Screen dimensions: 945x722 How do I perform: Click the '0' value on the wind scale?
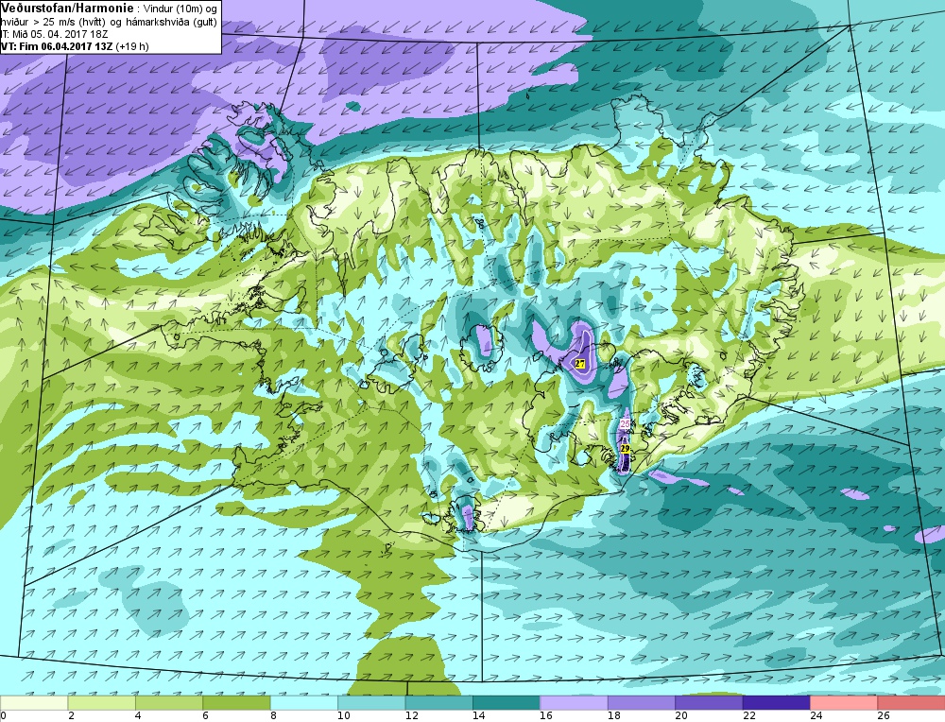pyautogui.click(x=4, y=716)
